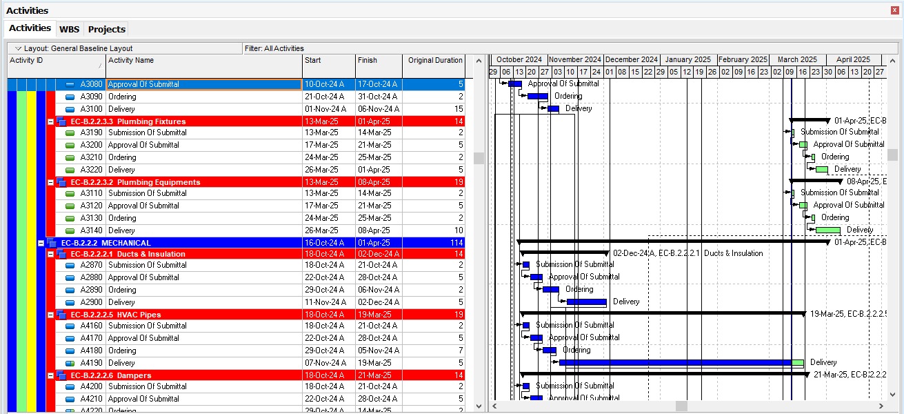Click the WBS icon of Plumbing Fixtures
This screenshot has width=904, height=414.
coord(62,121)
